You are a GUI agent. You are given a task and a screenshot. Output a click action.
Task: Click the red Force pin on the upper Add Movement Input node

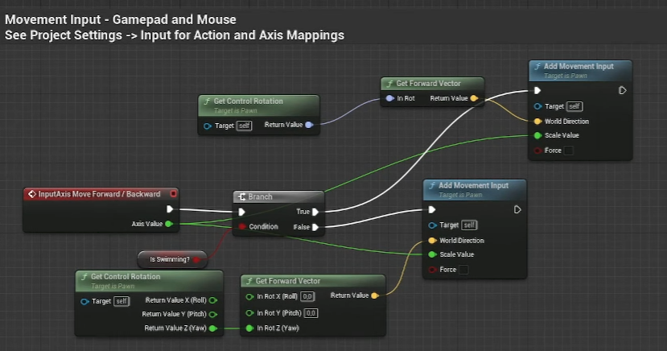click(537, 151)
